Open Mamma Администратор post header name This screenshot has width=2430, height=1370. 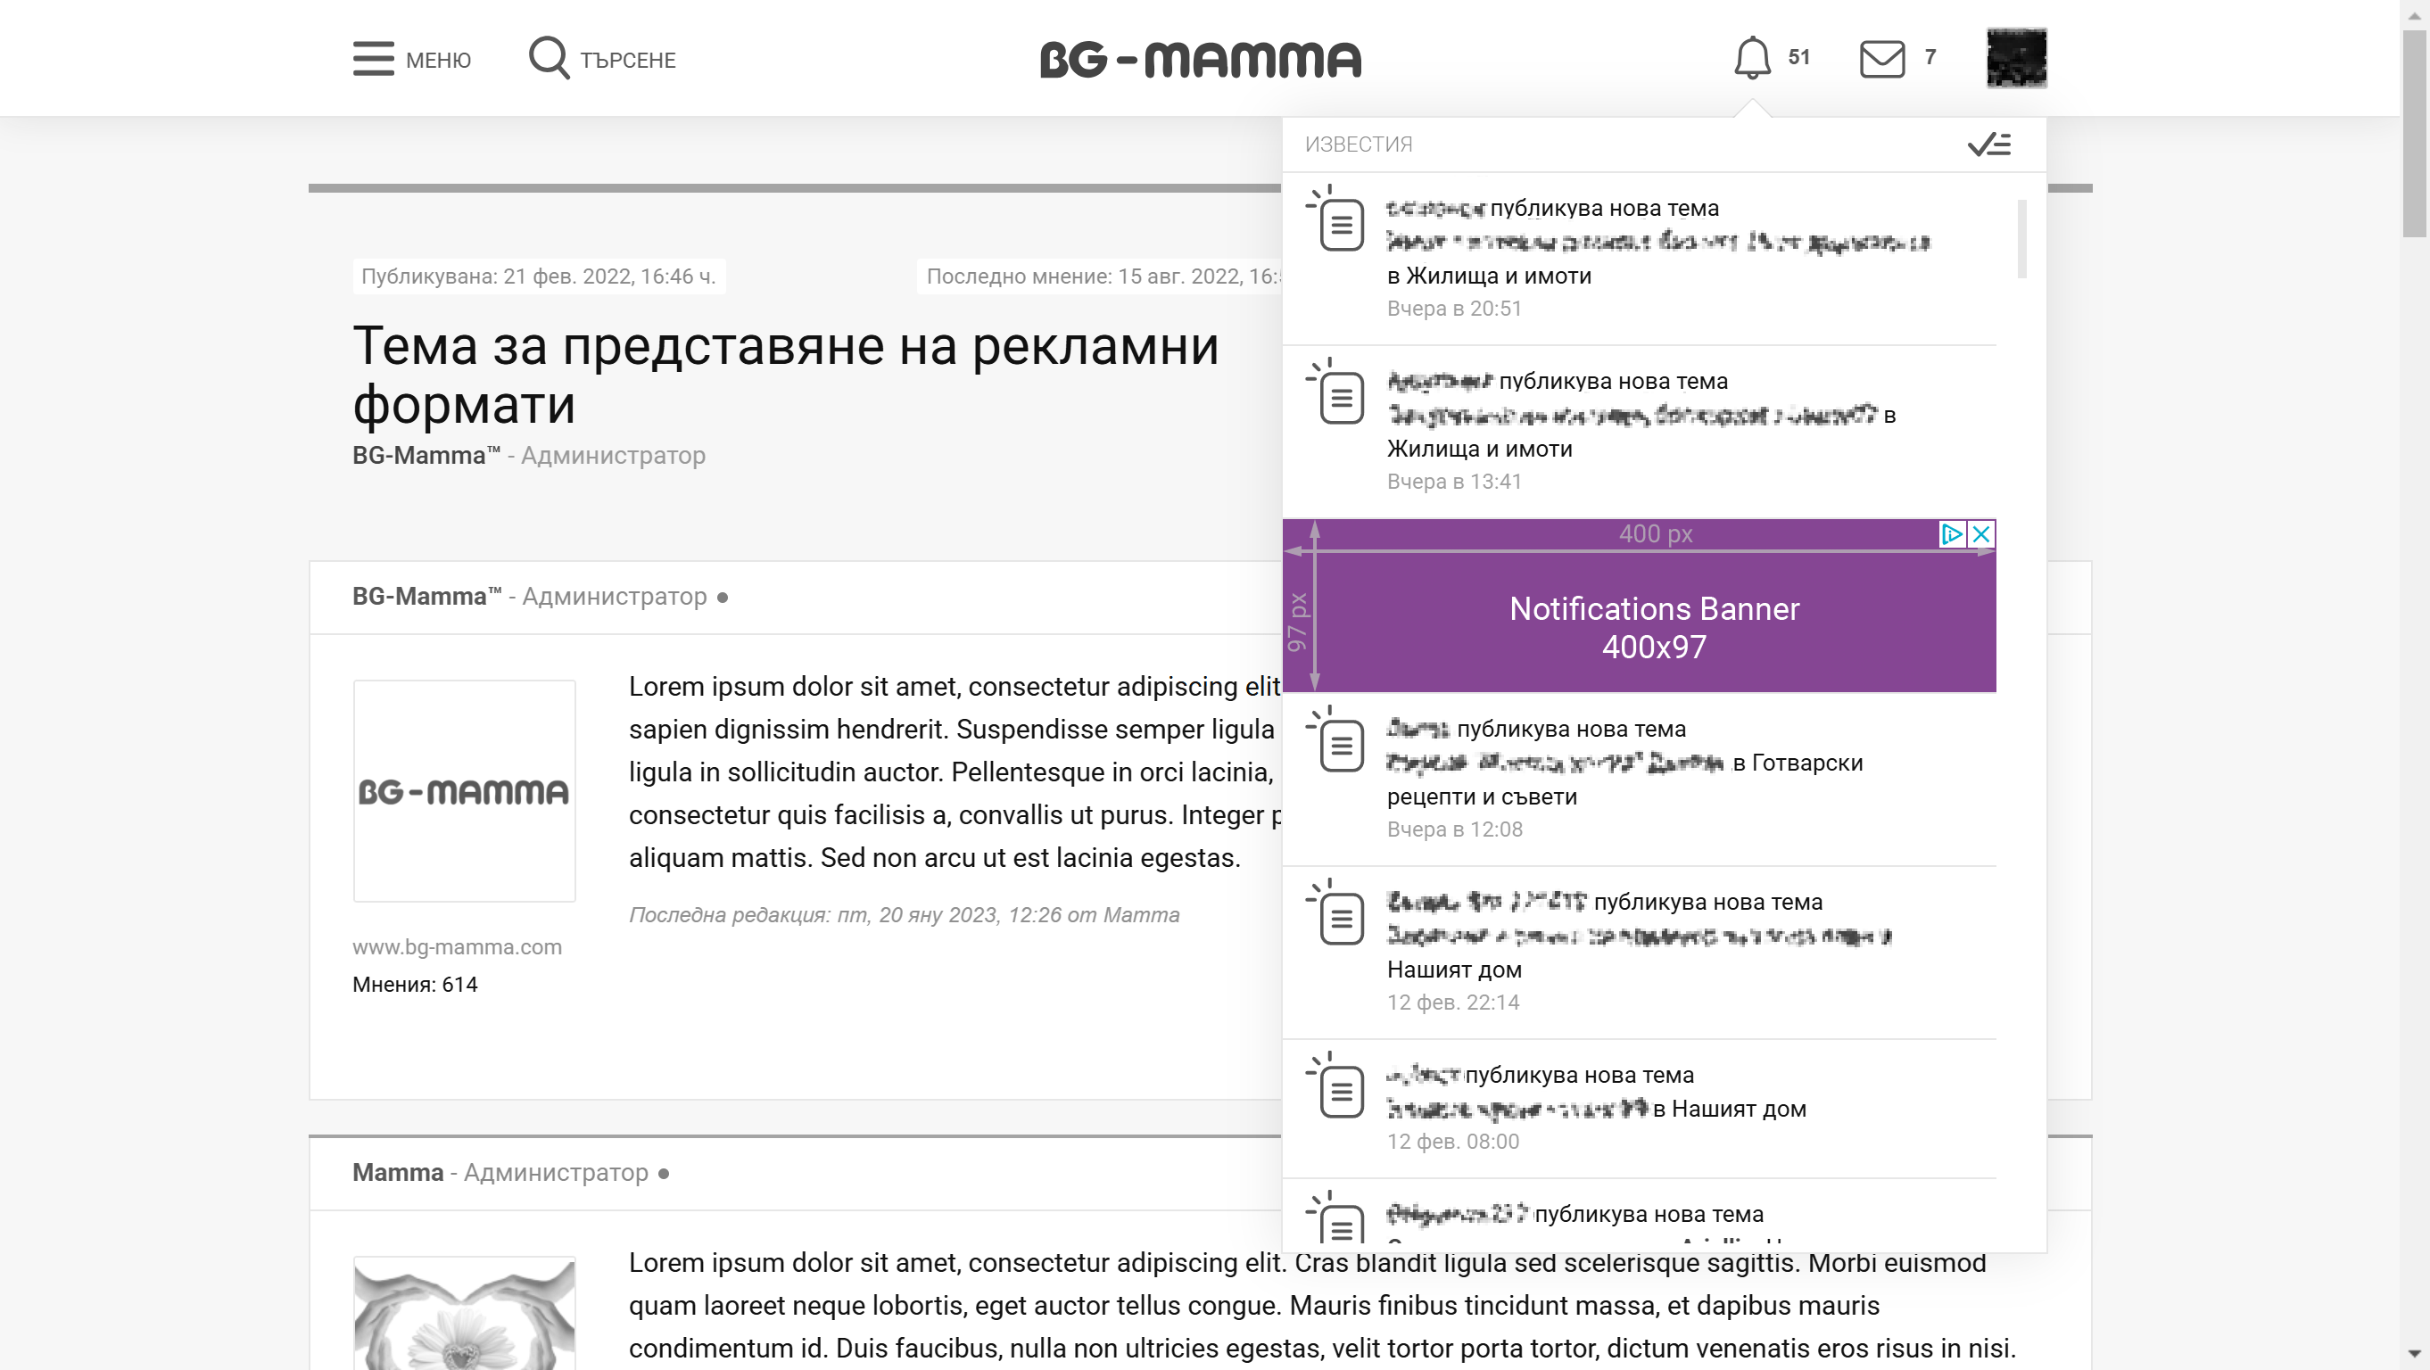tap(397, 1173)
